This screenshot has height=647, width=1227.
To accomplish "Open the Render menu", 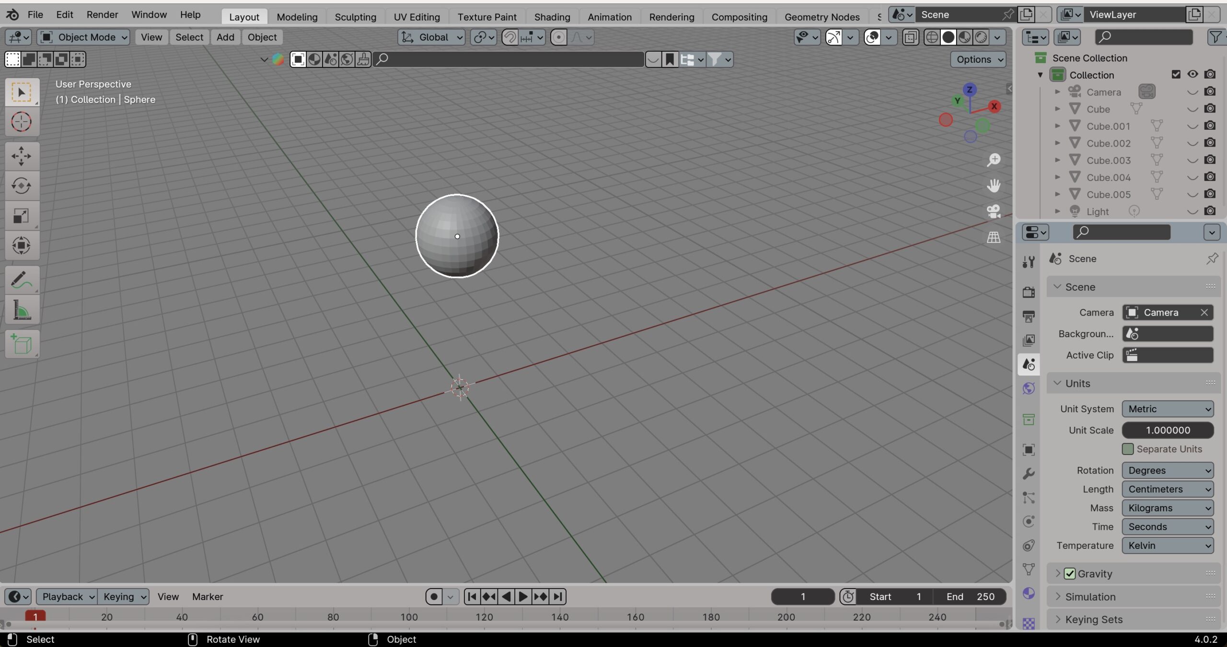I will pyautogui.click(x=102, y=15).
